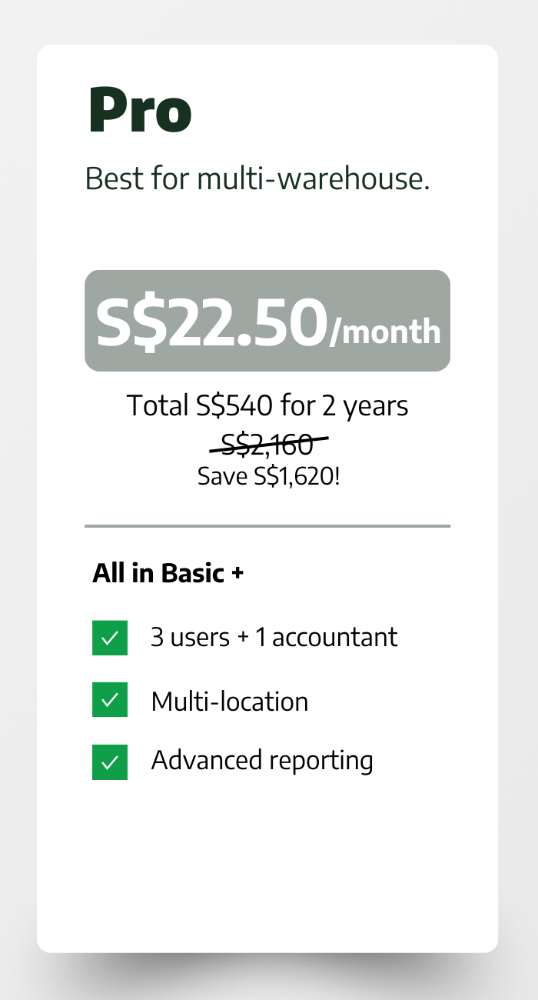538x1000 pixels.
Task: Click the Pro plan title
Action: coord(140,112)
